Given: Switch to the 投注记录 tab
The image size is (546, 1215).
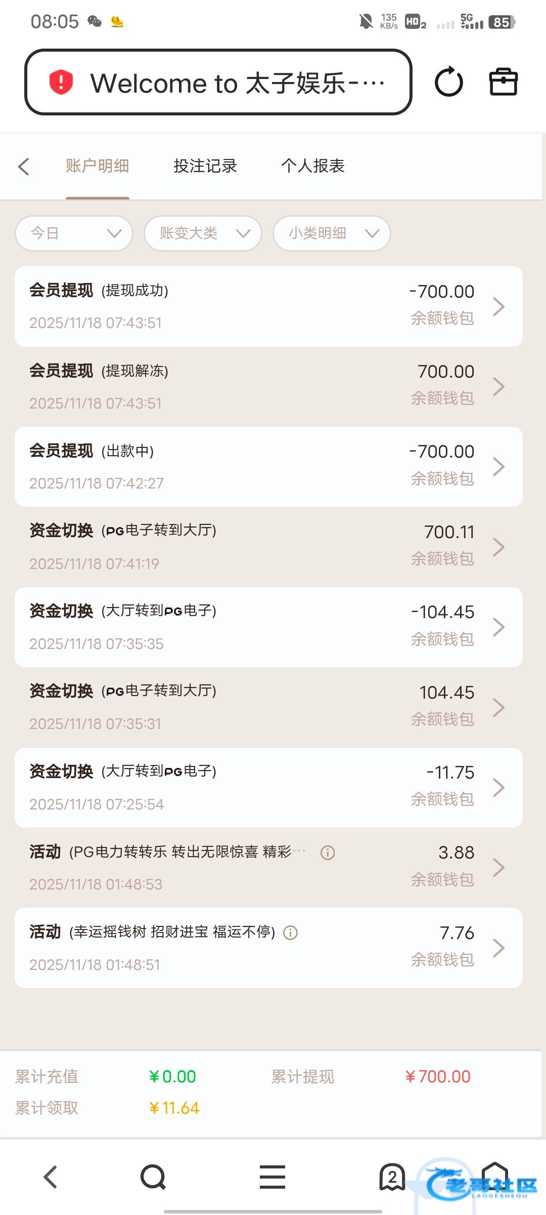Looking at the screenshot, I should 205,166.
